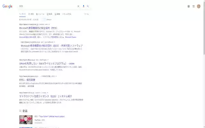Click the video icon beside 動画 heading
205x128 pixels.
pos(20,111)
